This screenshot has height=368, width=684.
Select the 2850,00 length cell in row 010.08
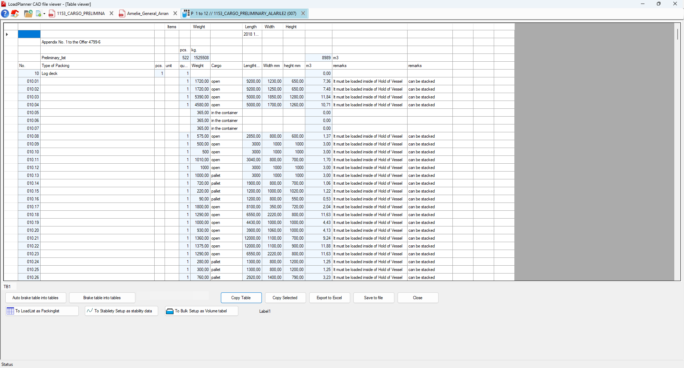coord(252,136)
